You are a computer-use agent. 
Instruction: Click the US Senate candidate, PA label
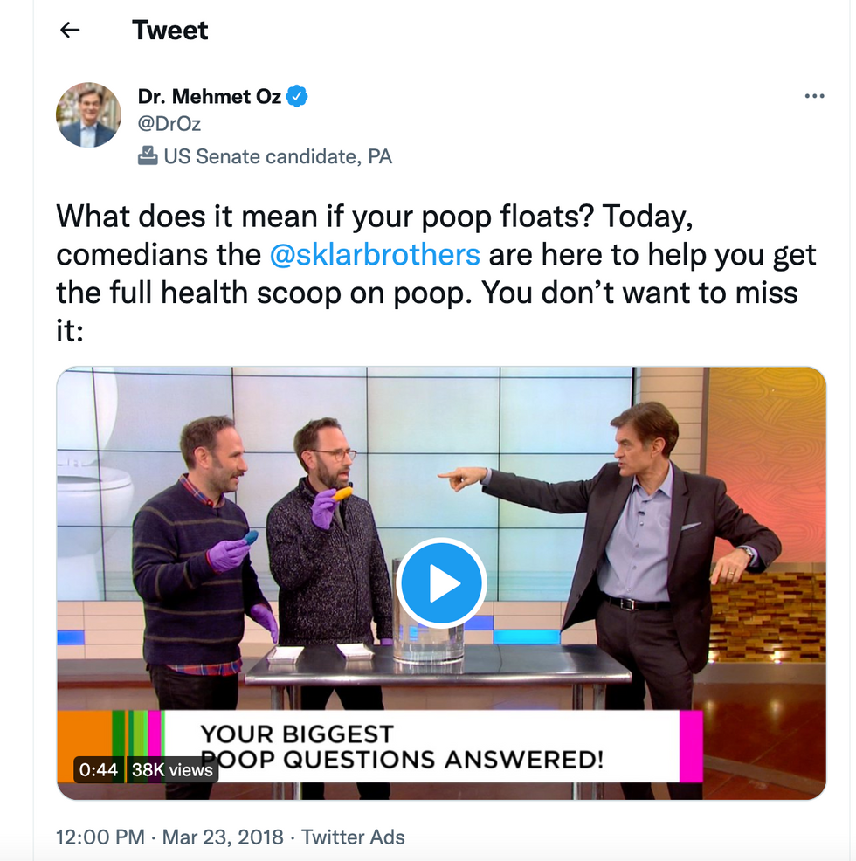tap(278, 156)
